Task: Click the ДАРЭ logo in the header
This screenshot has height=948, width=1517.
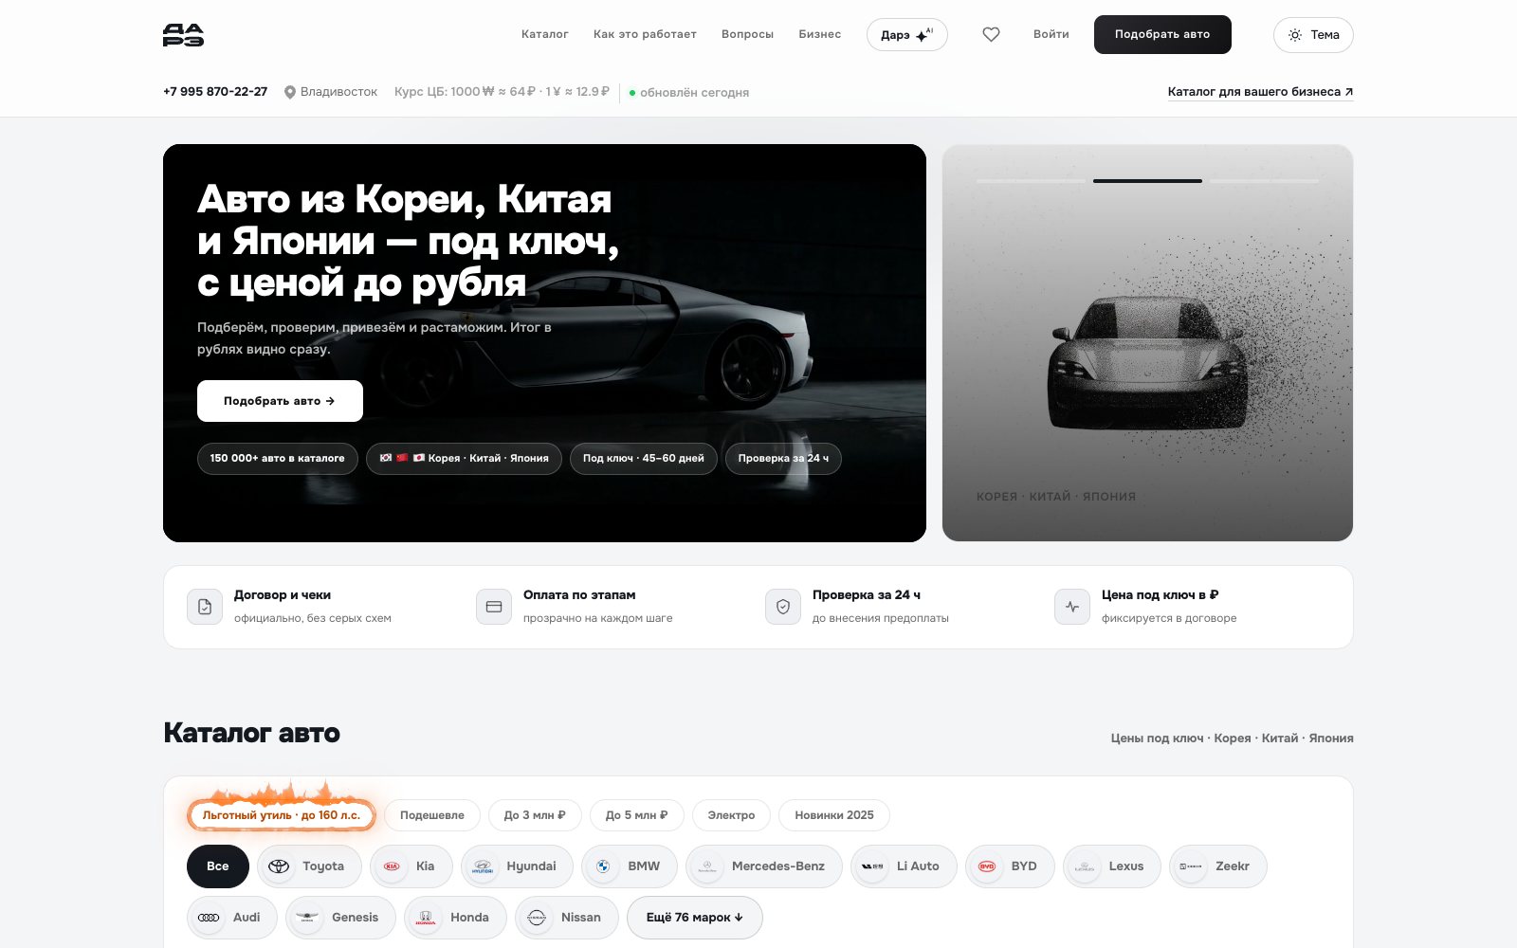Action: coord(183,34)
